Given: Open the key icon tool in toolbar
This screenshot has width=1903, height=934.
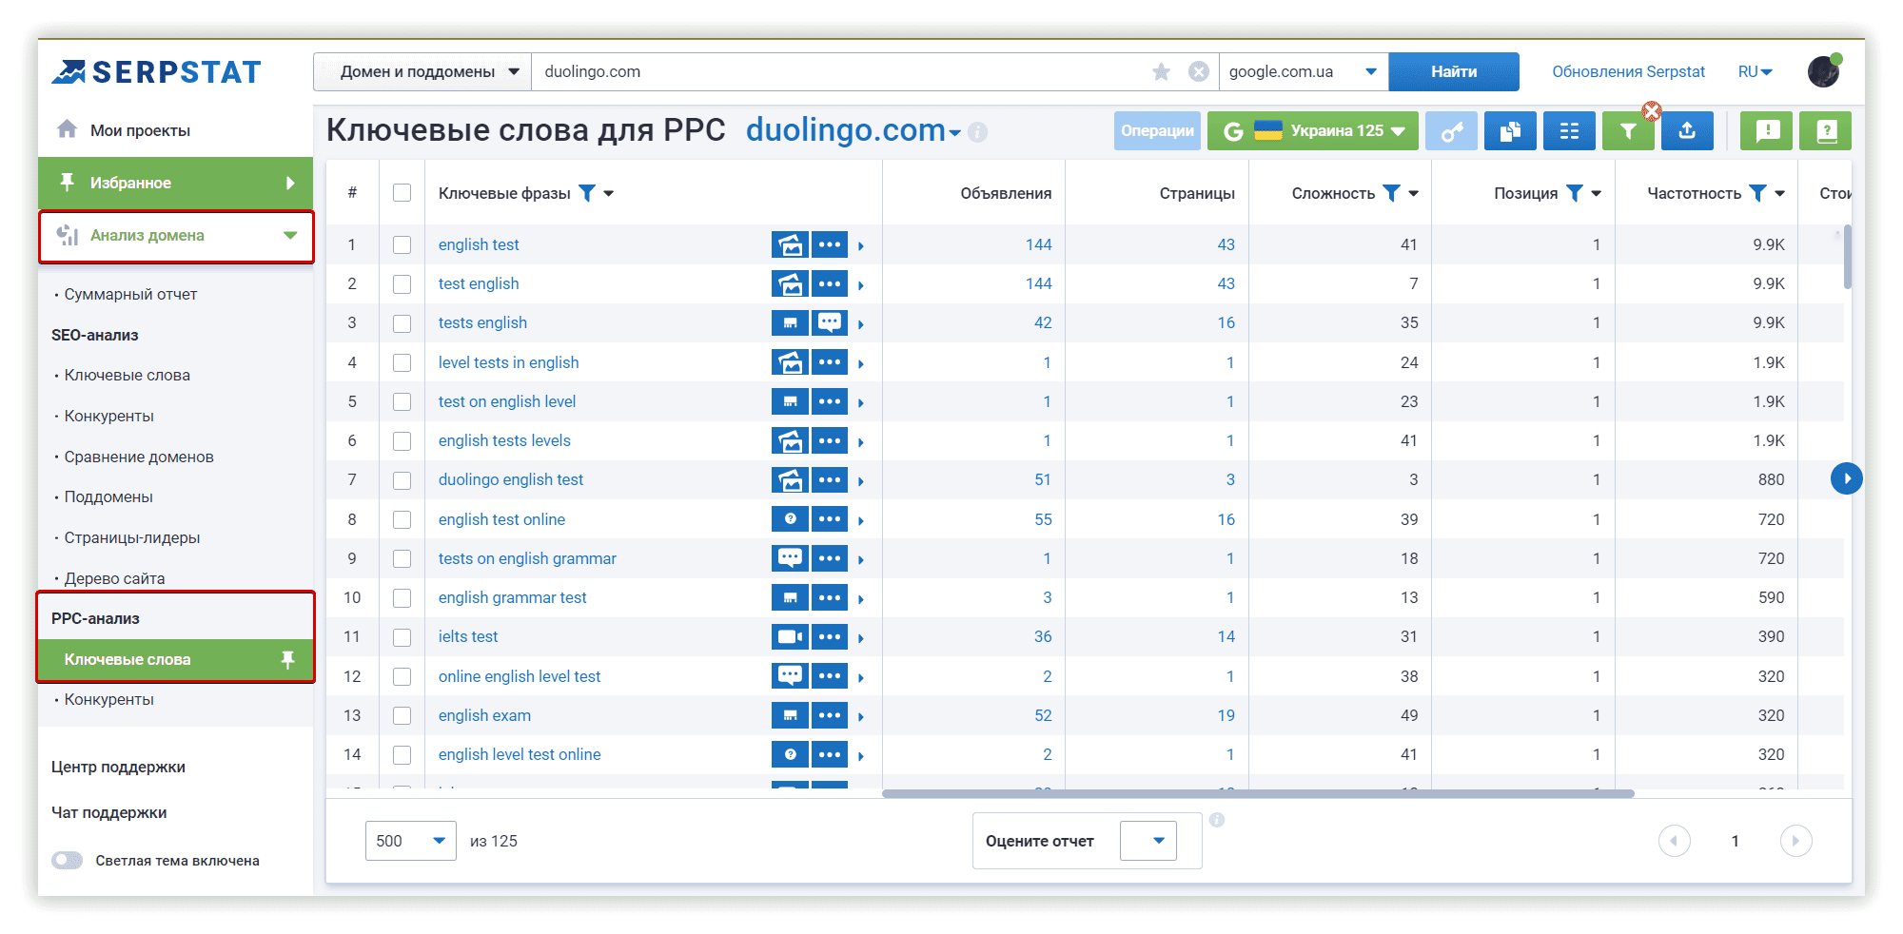Looking at the screenshot, I should [x=1451, y=131].
